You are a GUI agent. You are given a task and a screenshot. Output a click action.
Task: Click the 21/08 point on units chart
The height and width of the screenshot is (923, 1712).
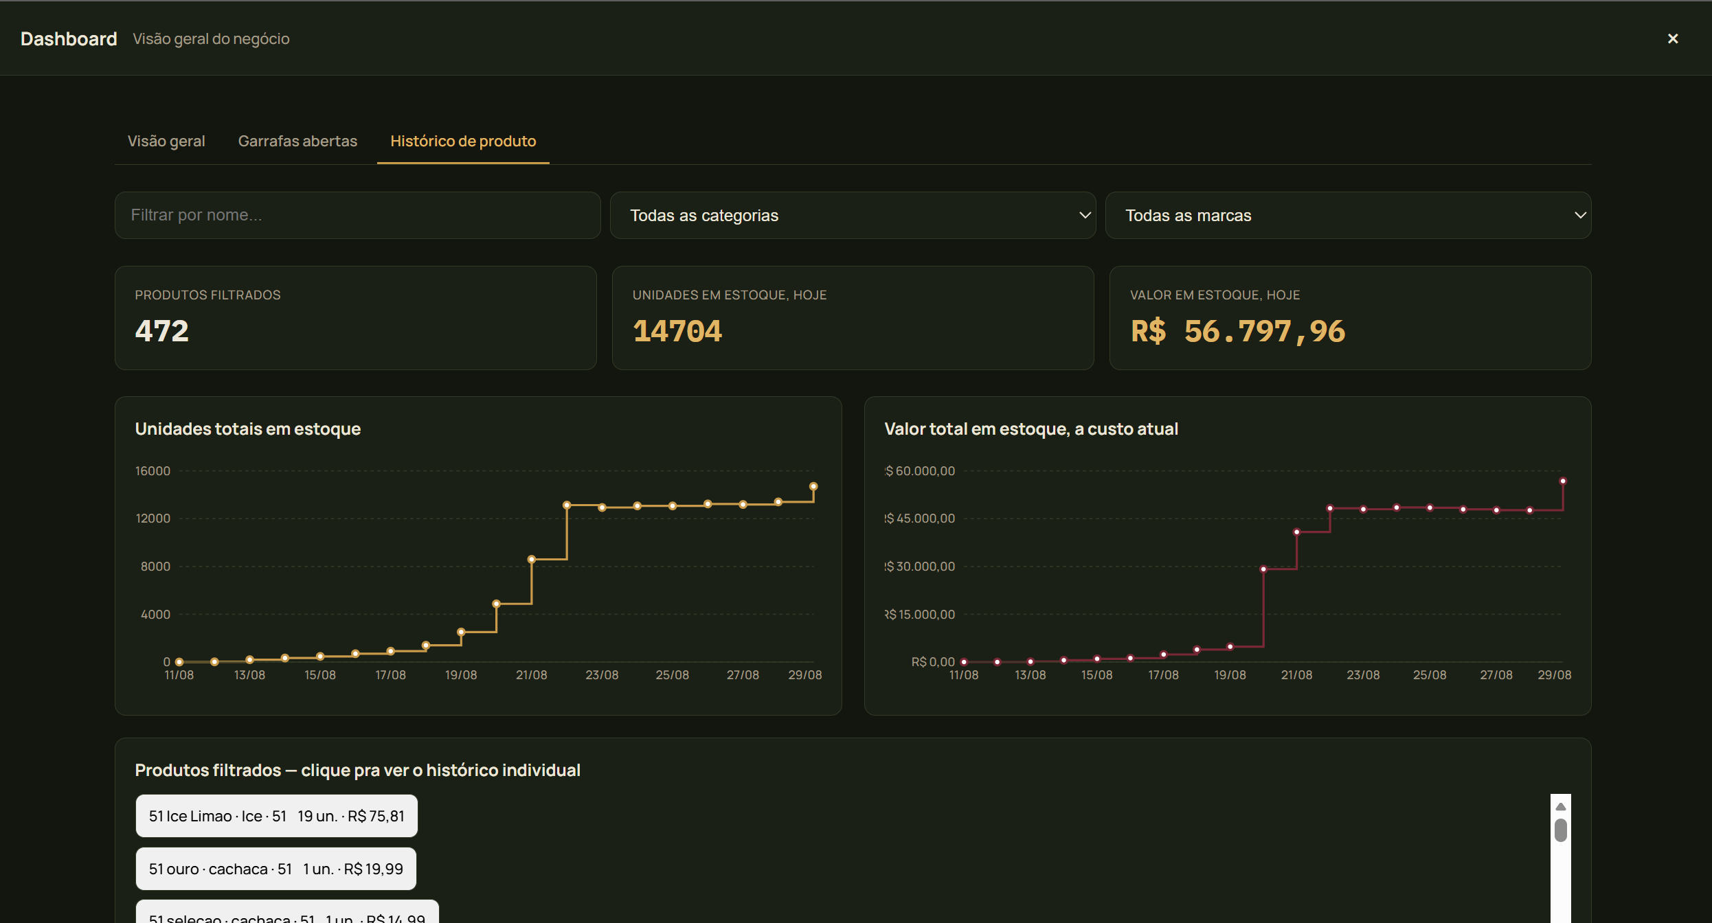point(532,559)
